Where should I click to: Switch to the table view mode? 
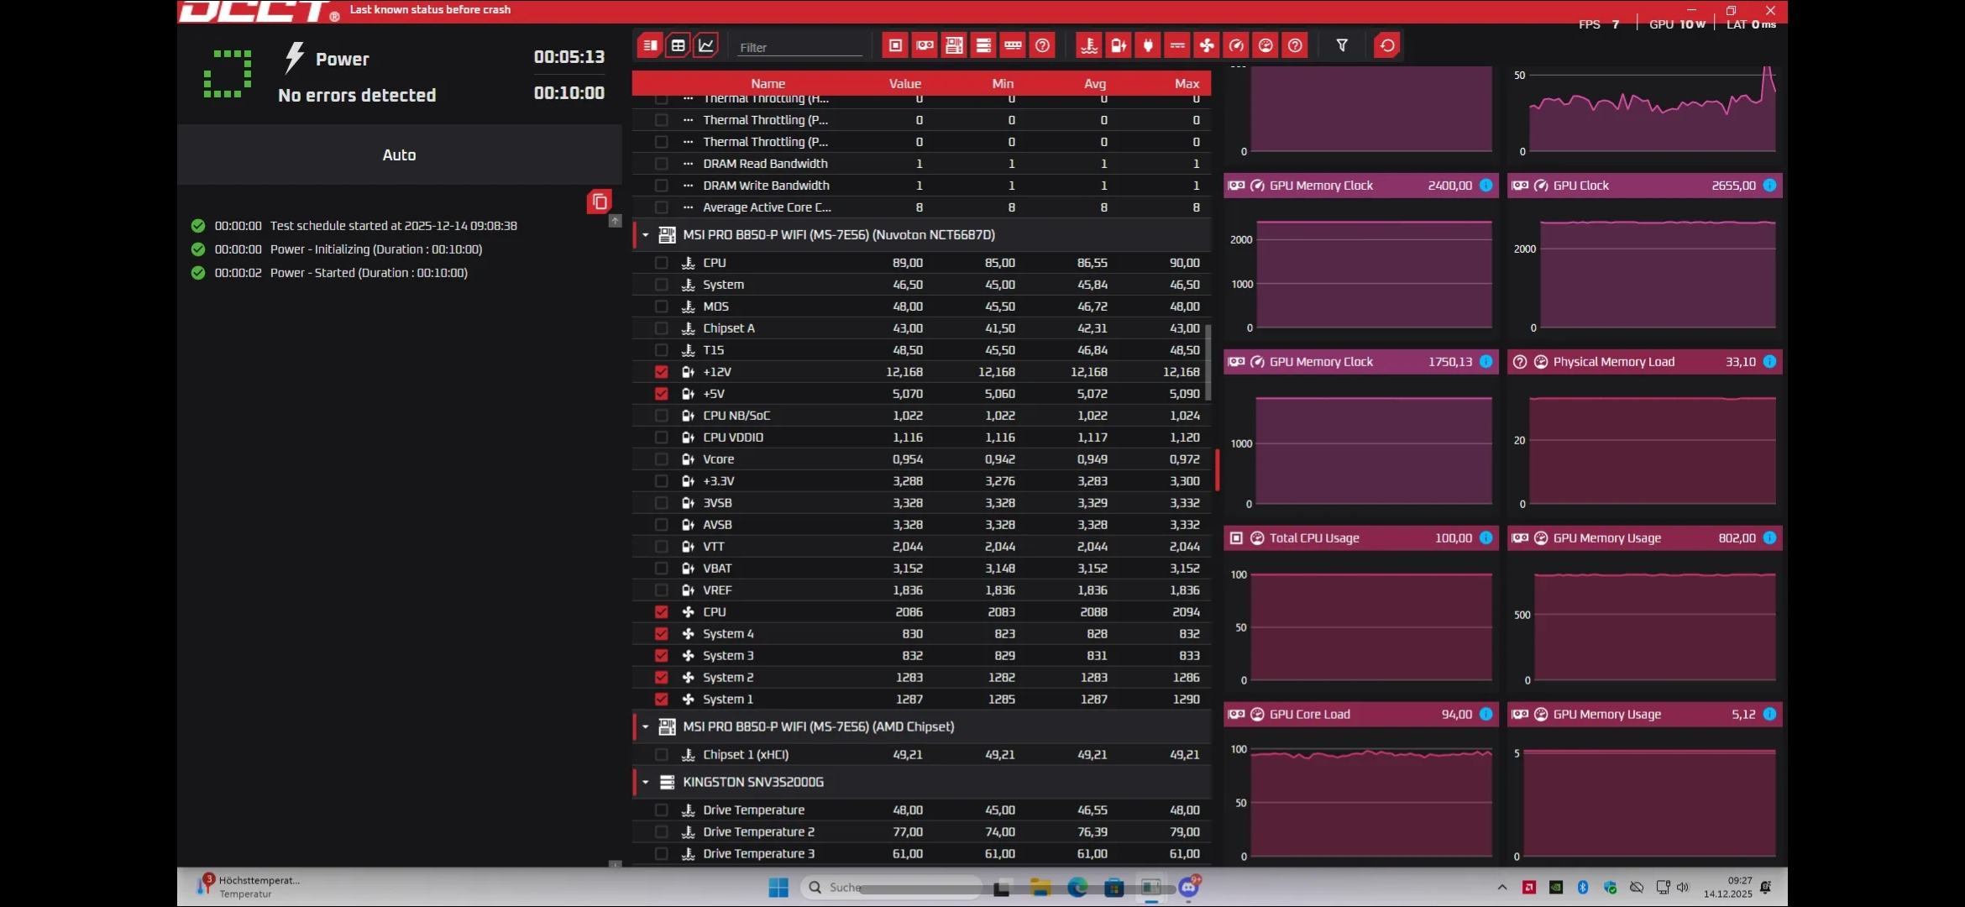pyautogui.click(x=678, y=45)
